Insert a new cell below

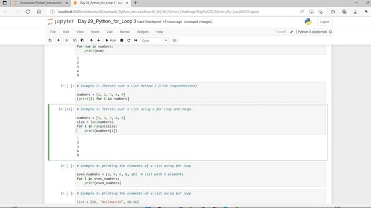[x=59, y=40]
